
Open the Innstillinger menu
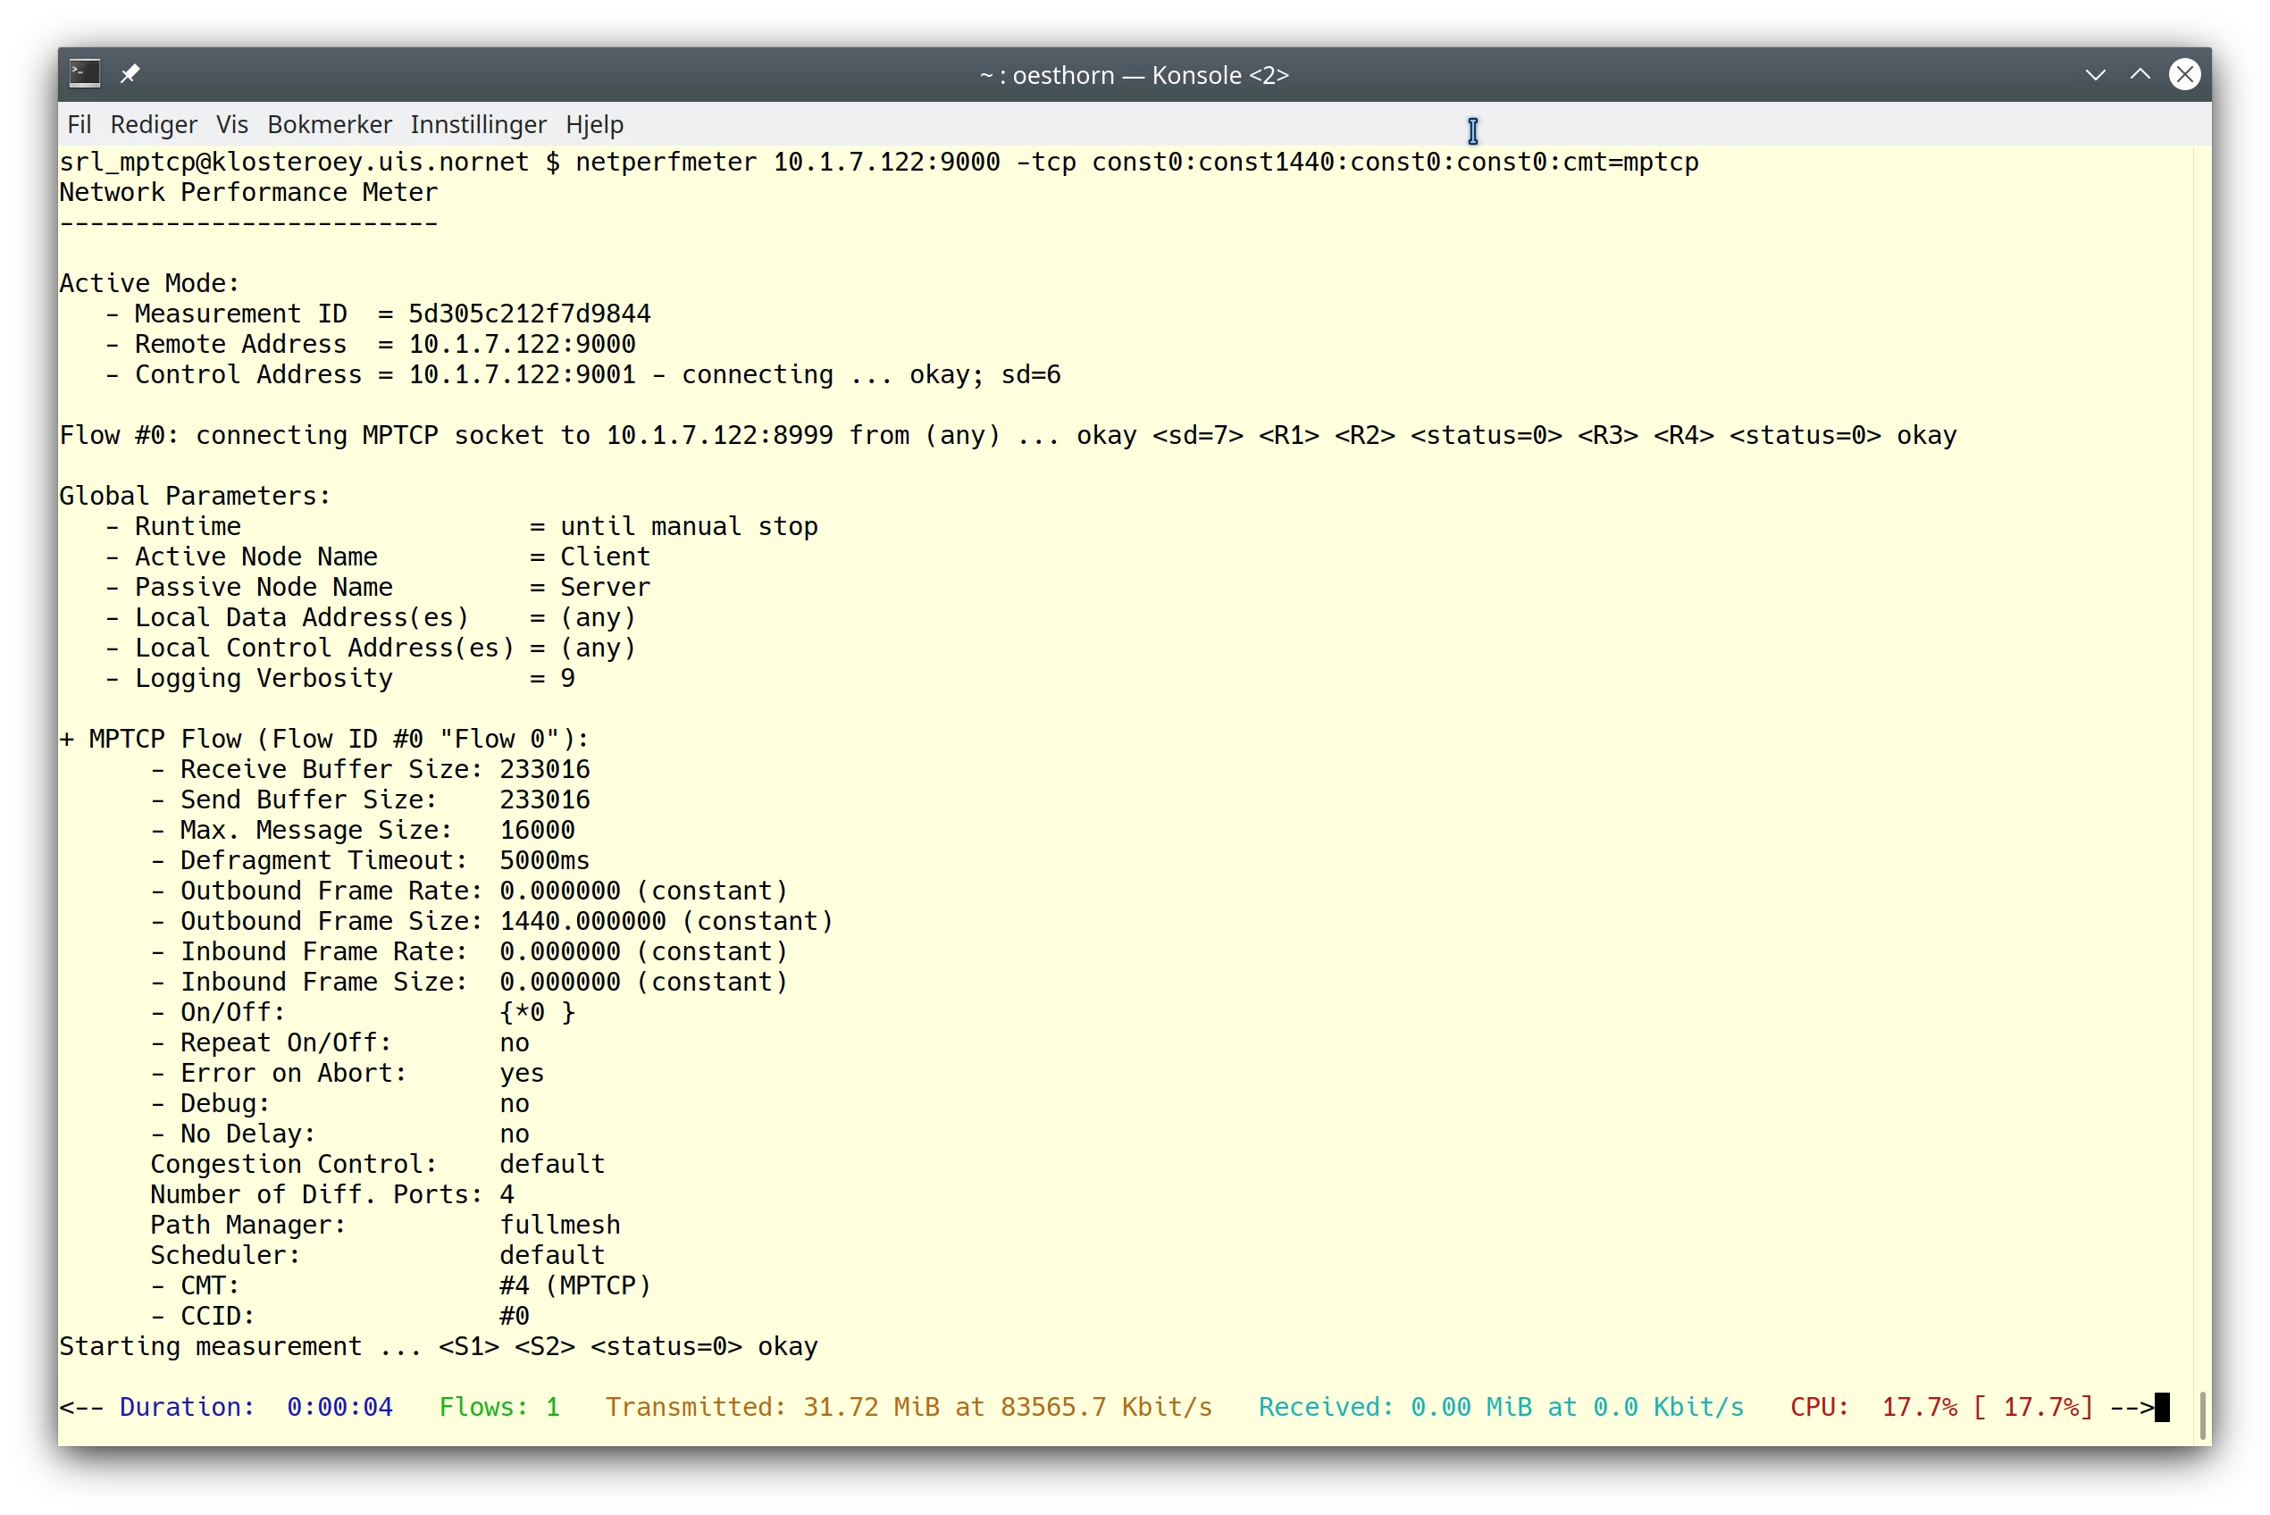click(478, 125)
